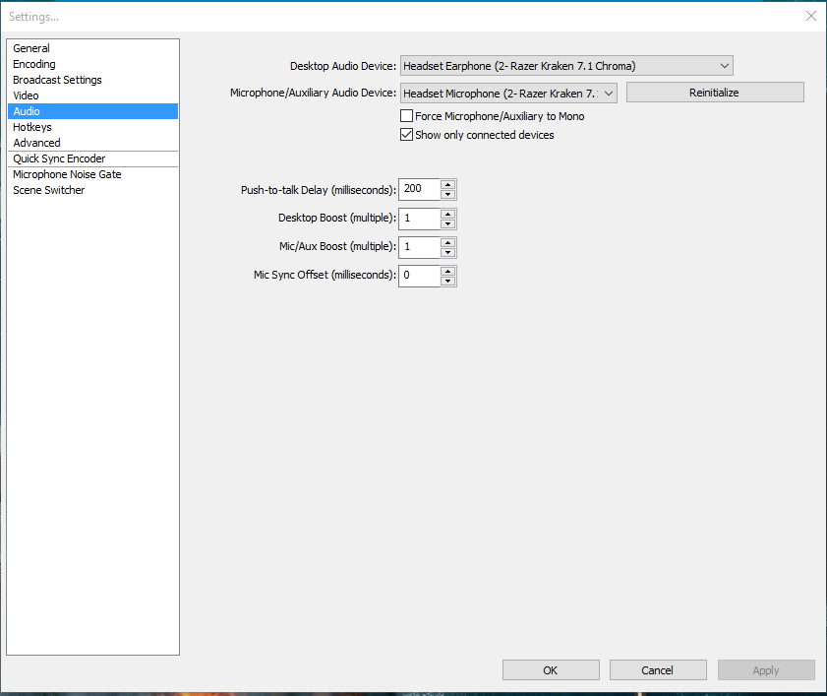Click the Reinitialize button
This screenshot has height=696, width=827.
point(715,93)
